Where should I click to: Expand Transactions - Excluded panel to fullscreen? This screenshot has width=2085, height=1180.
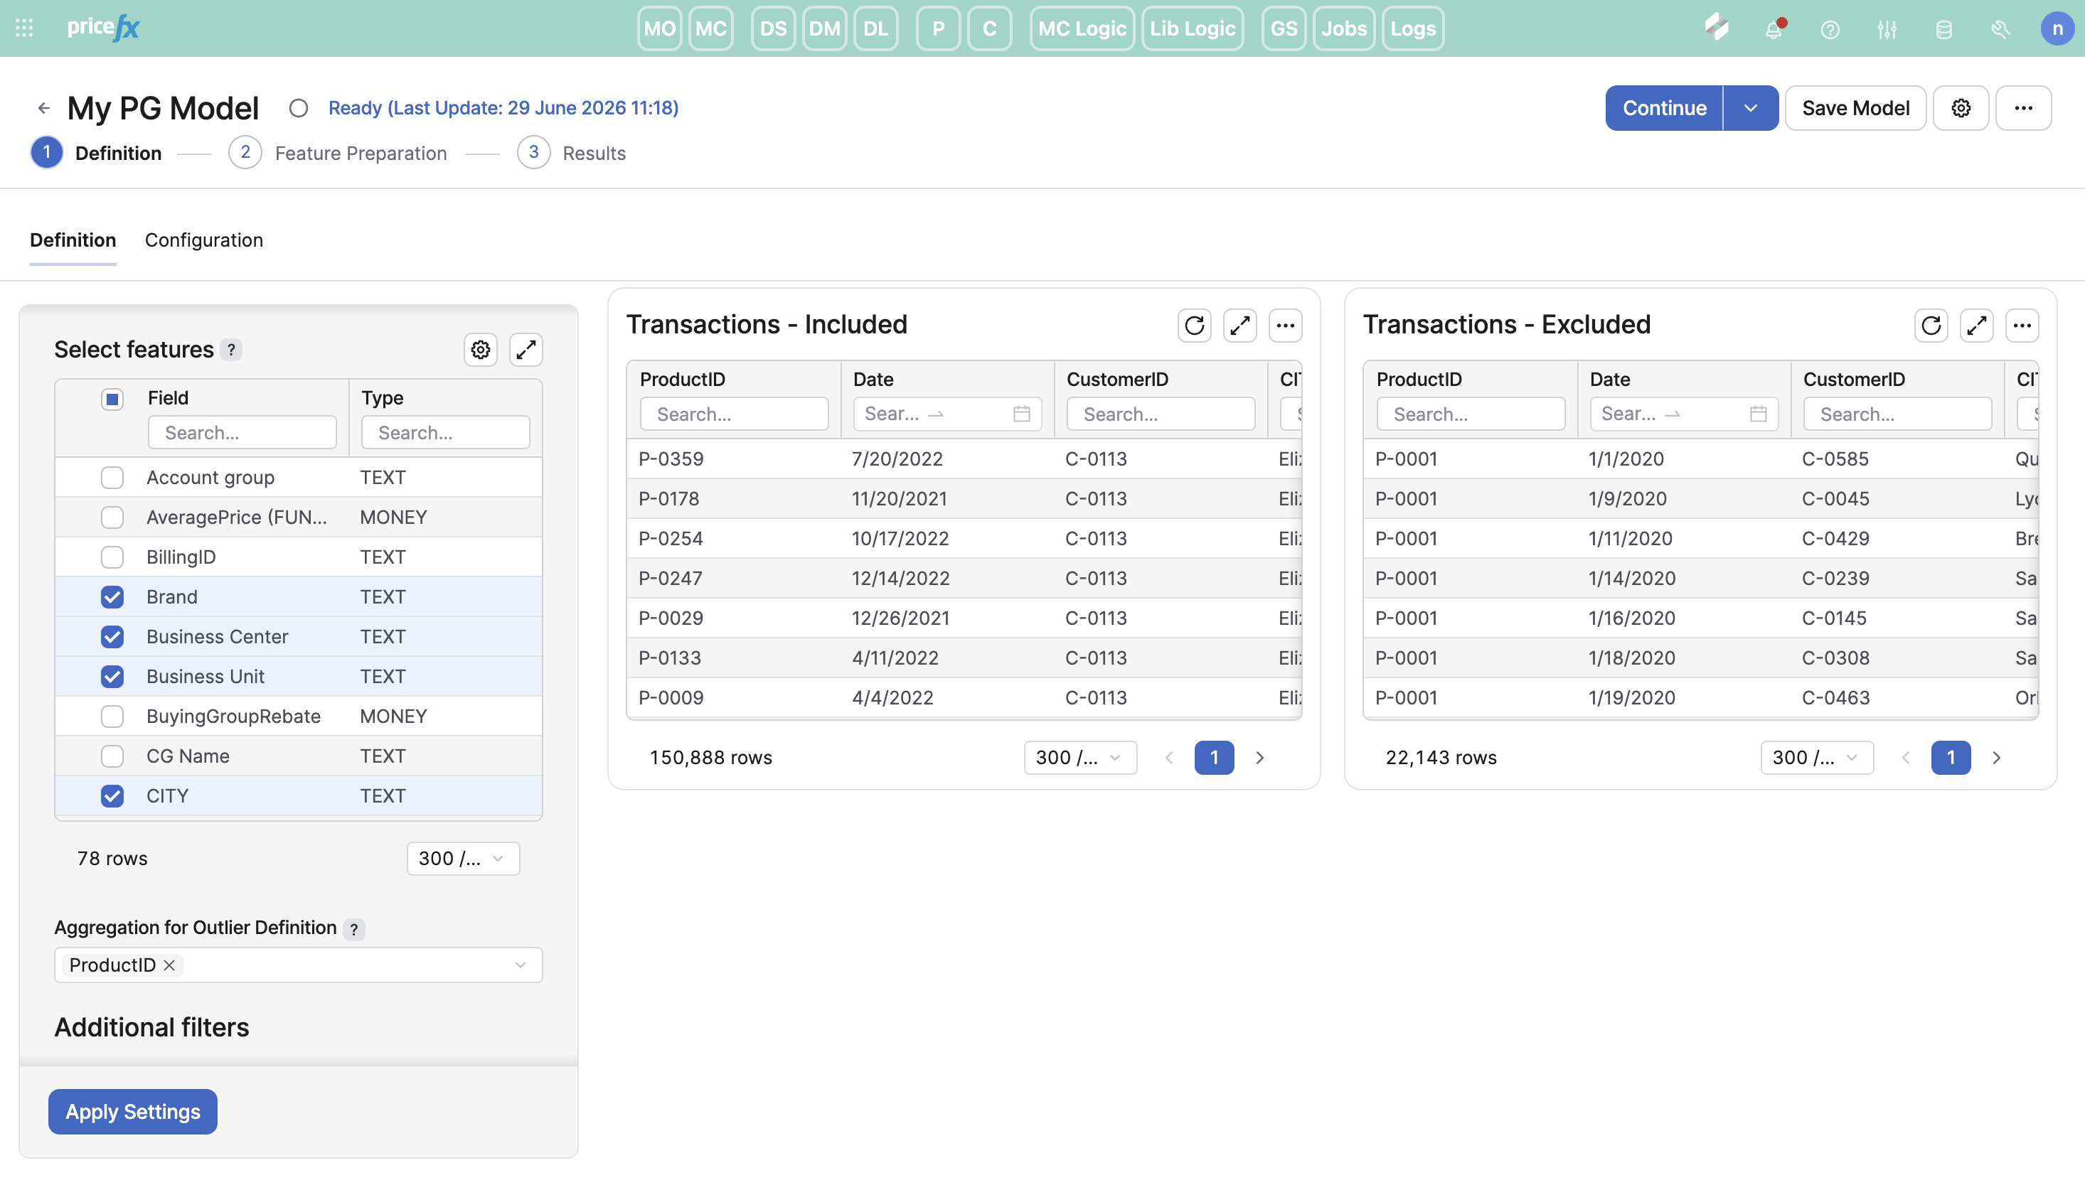pyautogui.click(x=1976, y=326)
